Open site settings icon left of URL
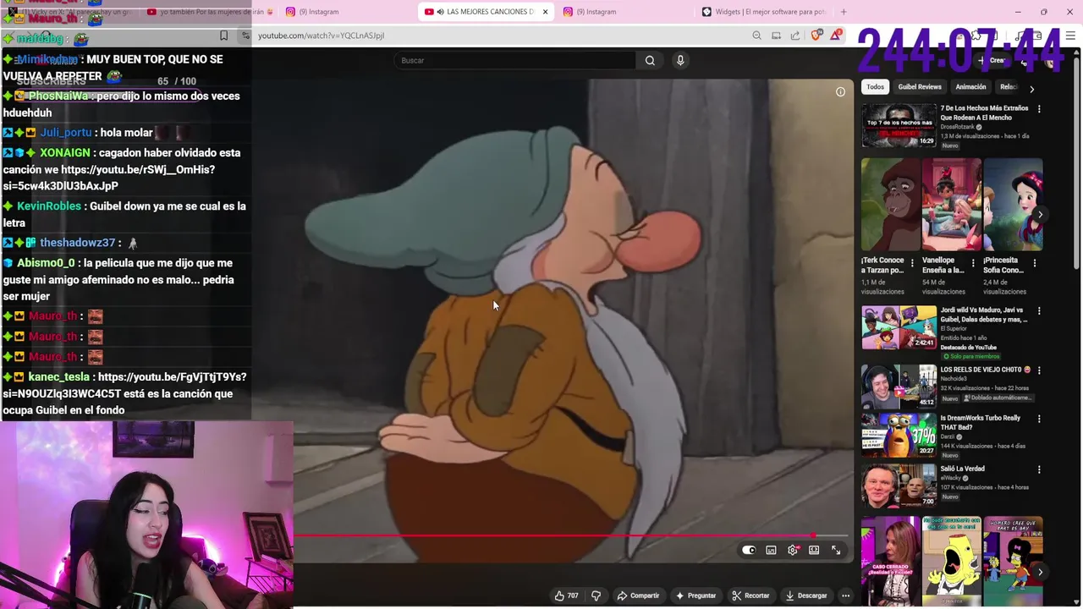The height and width of the screenshot is (609, 1083). coord(245,36)
